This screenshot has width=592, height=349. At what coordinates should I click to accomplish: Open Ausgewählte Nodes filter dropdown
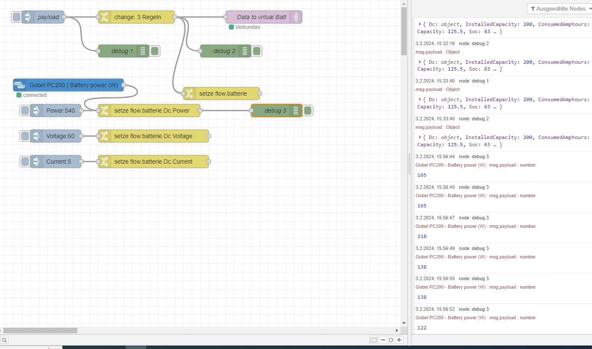[559, 9]
